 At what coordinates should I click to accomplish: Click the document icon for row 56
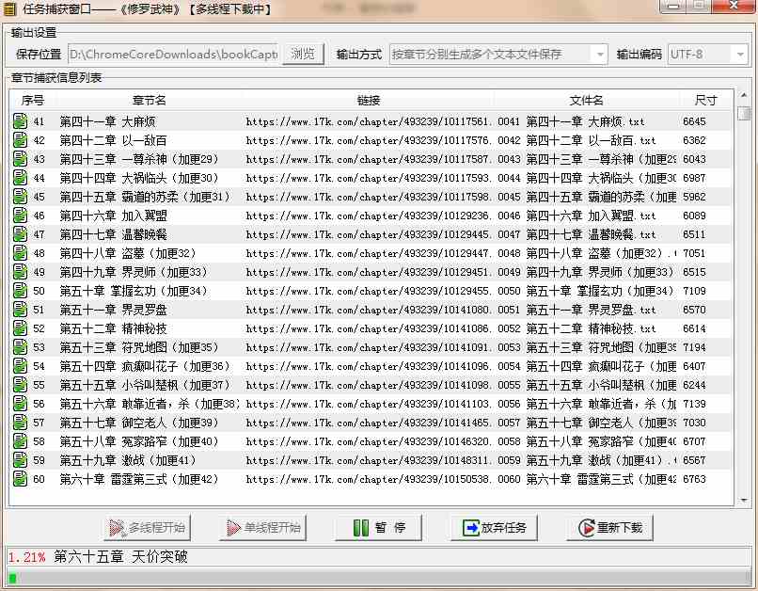point(20,404)
